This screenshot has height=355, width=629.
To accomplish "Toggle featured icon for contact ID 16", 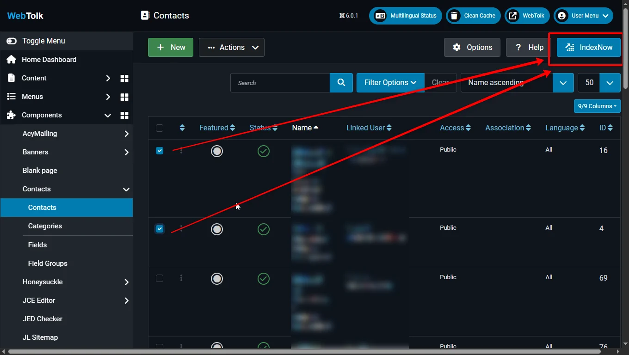I will (216, 151).
